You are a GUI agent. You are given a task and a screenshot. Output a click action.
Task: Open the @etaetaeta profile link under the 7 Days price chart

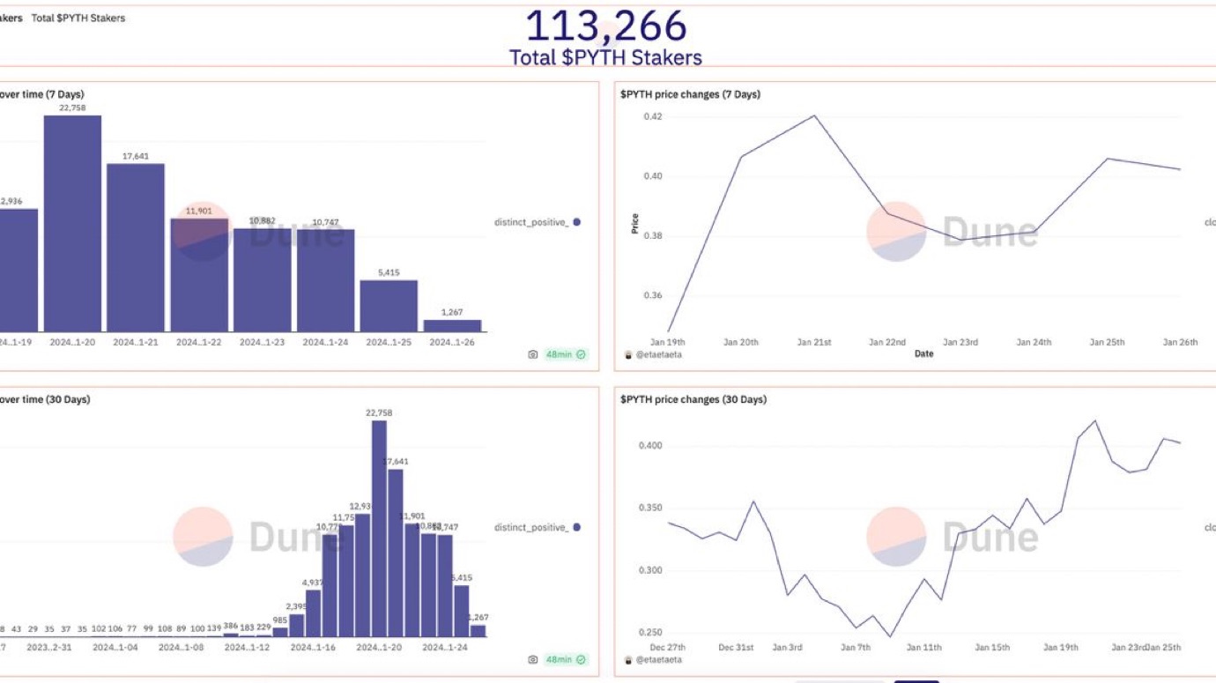pyautogui.click(x=658, y=354)
